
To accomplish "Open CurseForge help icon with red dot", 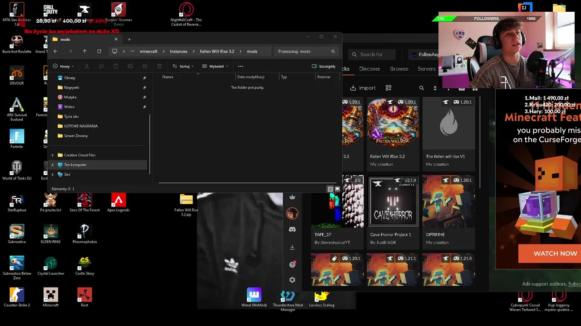I will [x=292, y=264].
